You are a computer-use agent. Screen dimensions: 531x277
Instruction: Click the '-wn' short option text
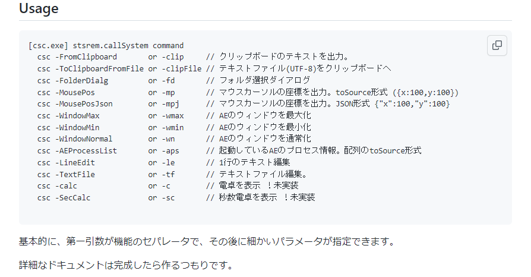point(168,139)
